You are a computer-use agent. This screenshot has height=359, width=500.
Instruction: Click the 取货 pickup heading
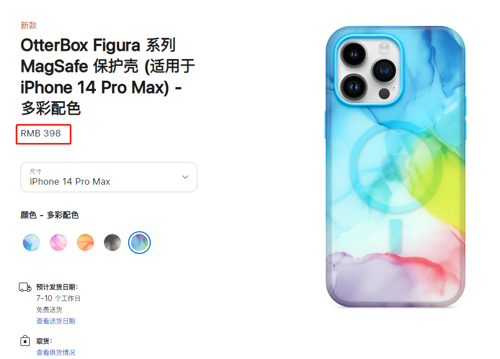(x=44, y=341)
